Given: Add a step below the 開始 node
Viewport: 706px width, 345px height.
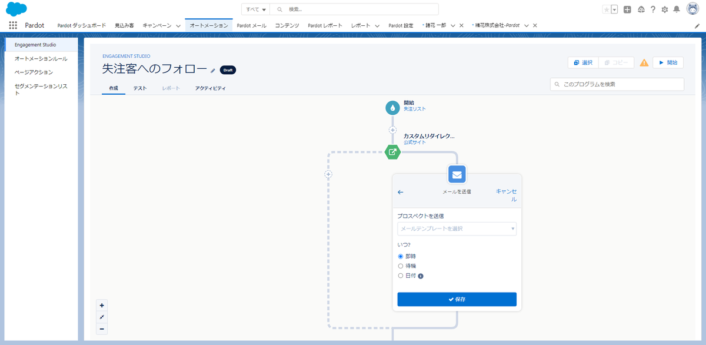Looking at the screenshot, I should pos(392,130).
